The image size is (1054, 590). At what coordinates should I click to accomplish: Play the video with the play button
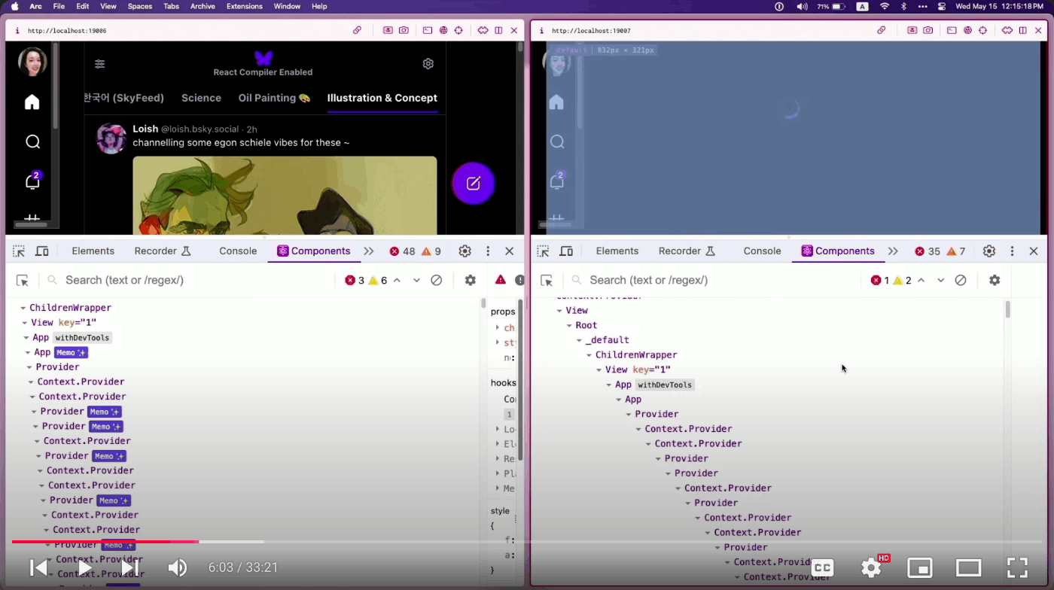(x=84, y=567)
